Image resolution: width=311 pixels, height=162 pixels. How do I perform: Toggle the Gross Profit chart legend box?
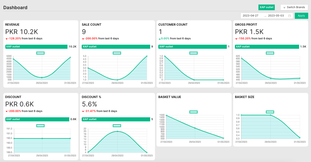[x=270, y=53]
